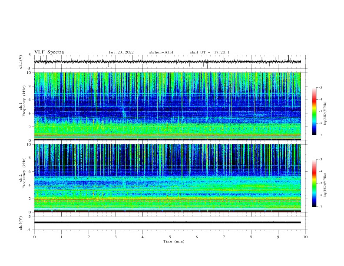
Task: Click the "ch.1(V)" waveform axis label
Action: click(21, 62)
